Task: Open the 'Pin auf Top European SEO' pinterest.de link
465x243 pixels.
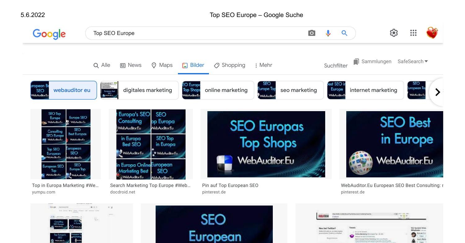Action: (230, 185)
